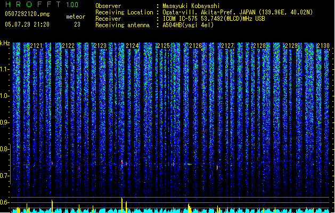This screenshot has height=213, width=335.
Task: Select observer name Masayuki Kobayashi
Action: point(191,6)
